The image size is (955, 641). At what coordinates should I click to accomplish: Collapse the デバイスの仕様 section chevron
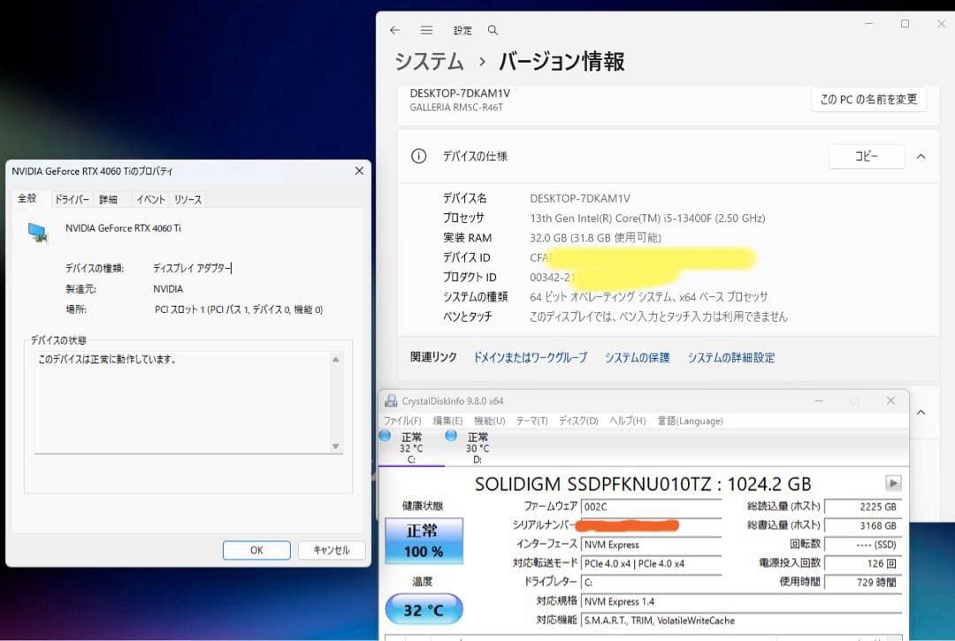921,156
